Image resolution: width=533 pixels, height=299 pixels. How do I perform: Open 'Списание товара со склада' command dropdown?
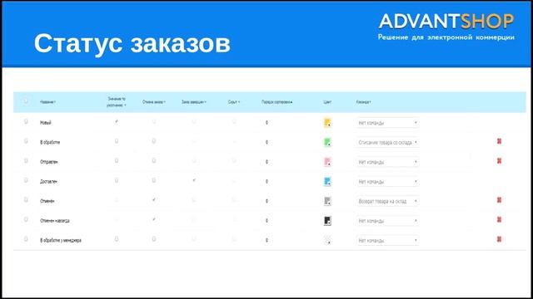pos(387,142)
